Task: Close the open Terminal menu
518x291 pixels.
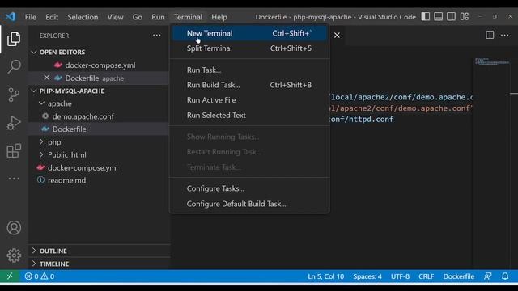Action: (x=188, y=17)
